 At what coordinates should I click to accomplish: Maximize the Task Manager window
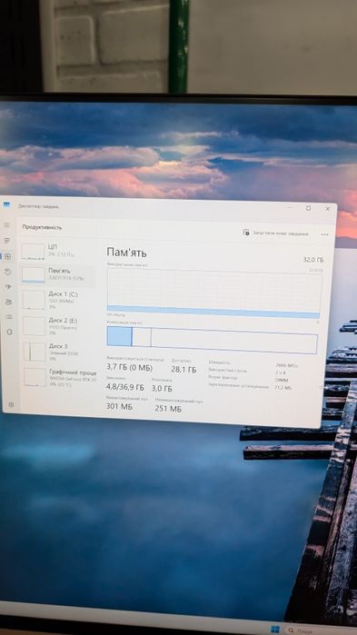[x=309, y=208]
